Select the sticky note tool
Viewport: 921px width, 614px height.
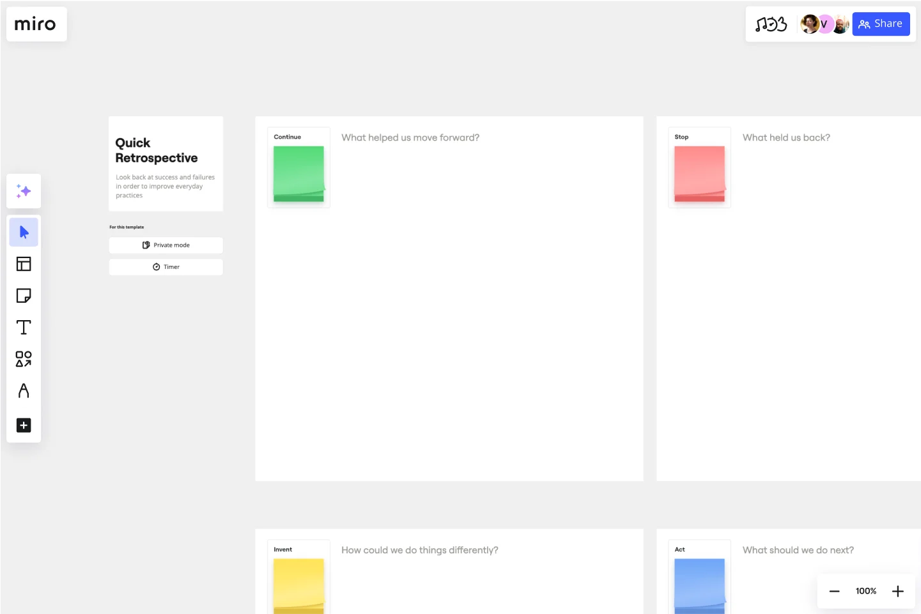tap(24, 296)
